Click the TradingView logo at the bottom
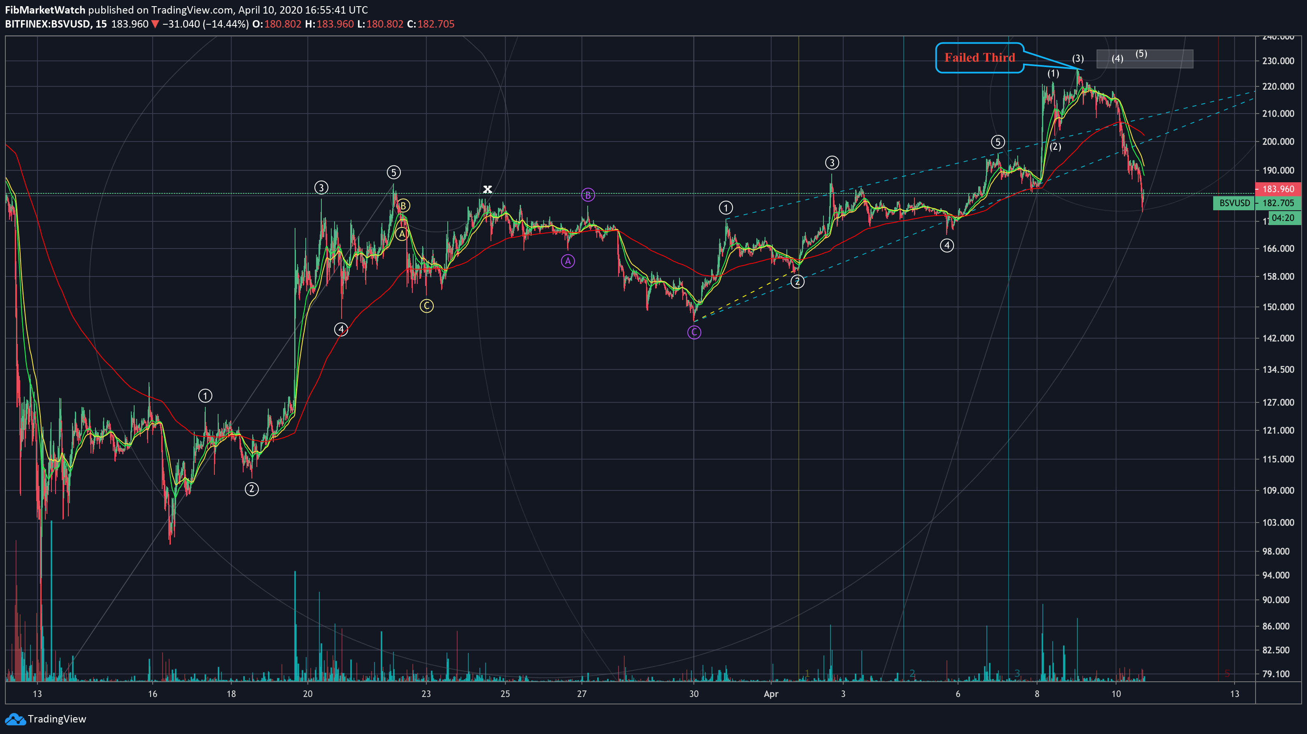The image size is (1307, 734). [46, 719]
